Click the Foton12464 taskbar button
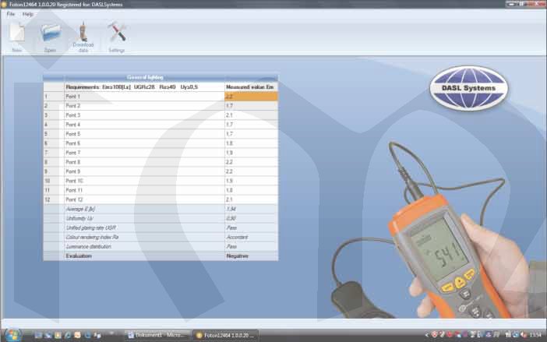The height and width of the screenshot is (342, 547). click(x=225, y=335)
